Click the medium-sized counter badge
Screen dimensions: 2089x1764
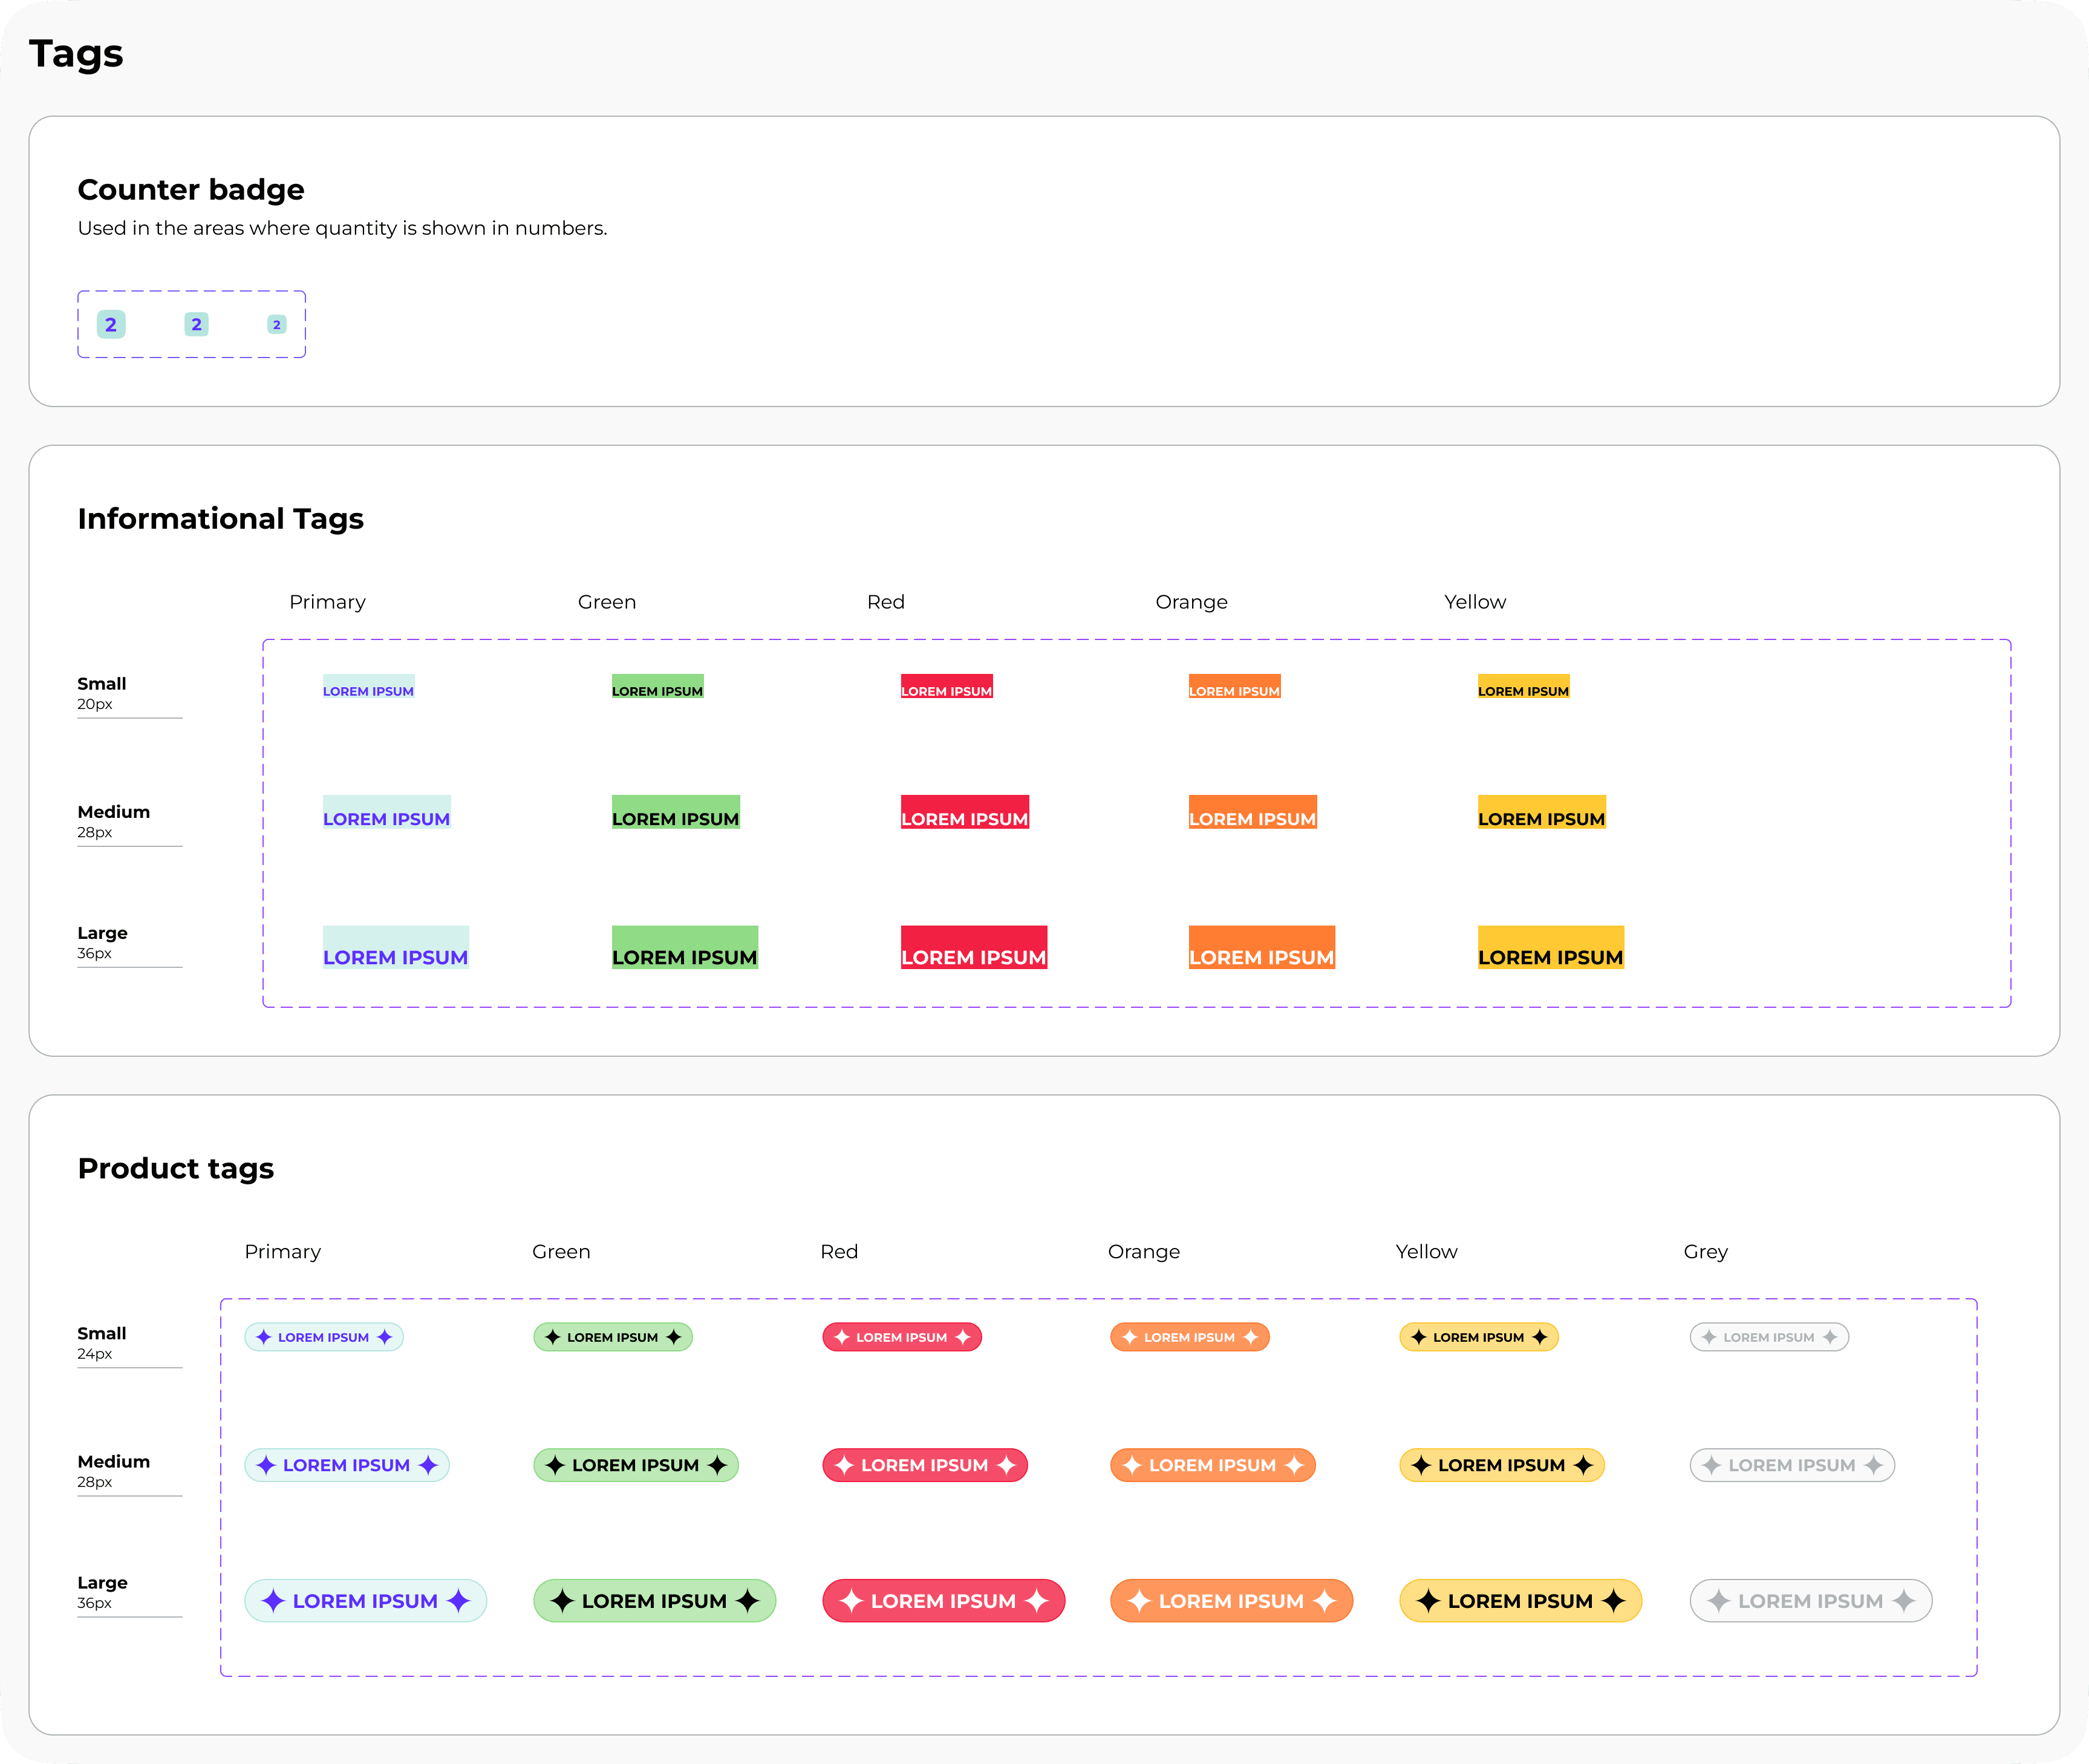(x=196, y=324)
